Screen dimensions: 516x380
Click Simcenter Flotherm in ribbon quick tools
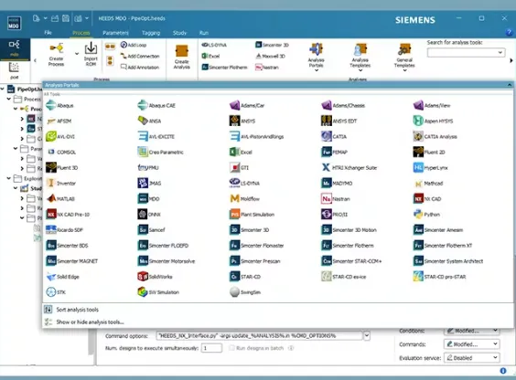pyautogui.click(x=224, y=67)
